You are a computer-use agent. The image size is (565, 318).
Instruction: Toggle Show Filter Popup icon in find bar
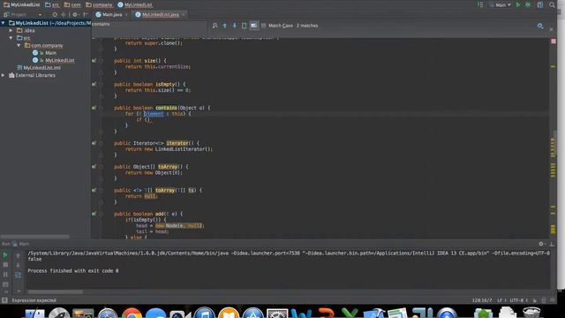254,26
